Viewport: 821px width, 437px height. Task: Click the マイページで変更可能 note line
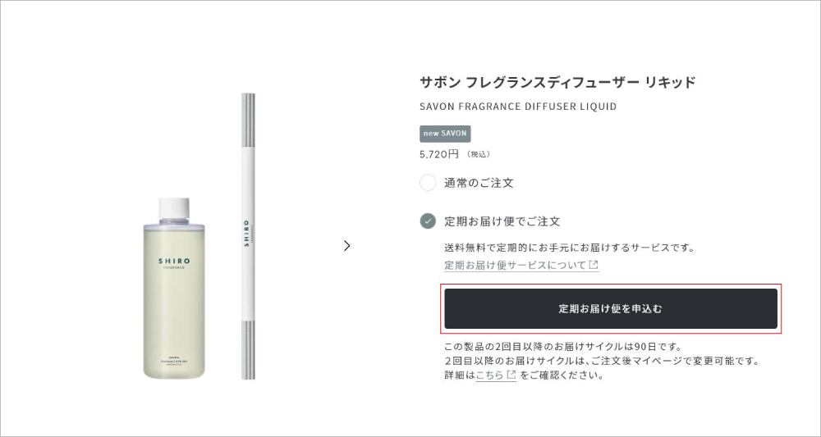[601, 361]
